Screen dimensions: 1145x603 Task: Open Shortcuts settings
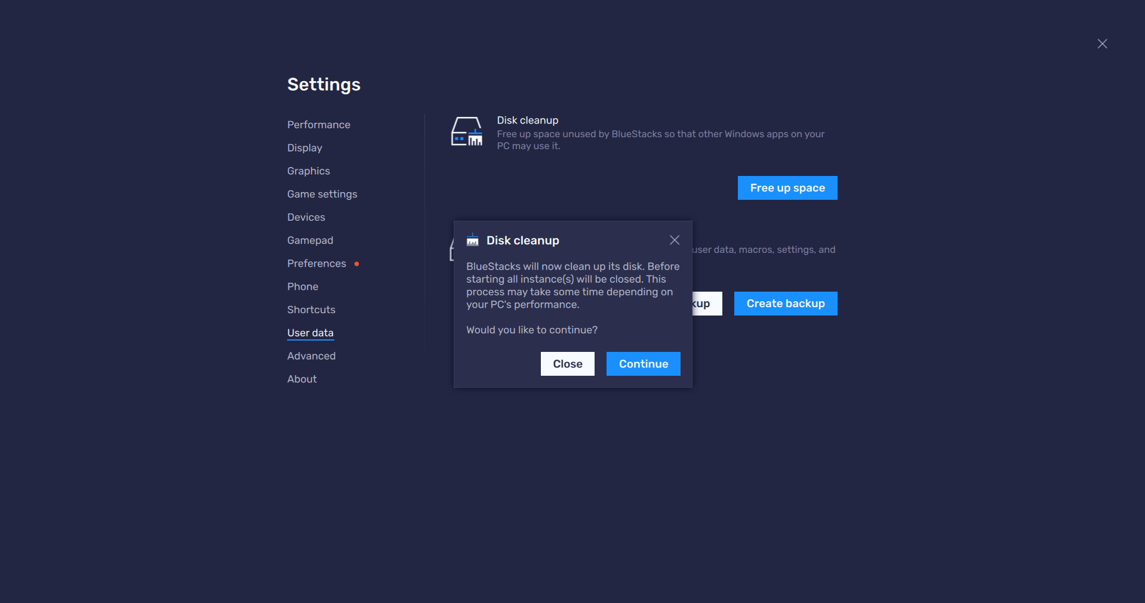(x=311, y=310)
